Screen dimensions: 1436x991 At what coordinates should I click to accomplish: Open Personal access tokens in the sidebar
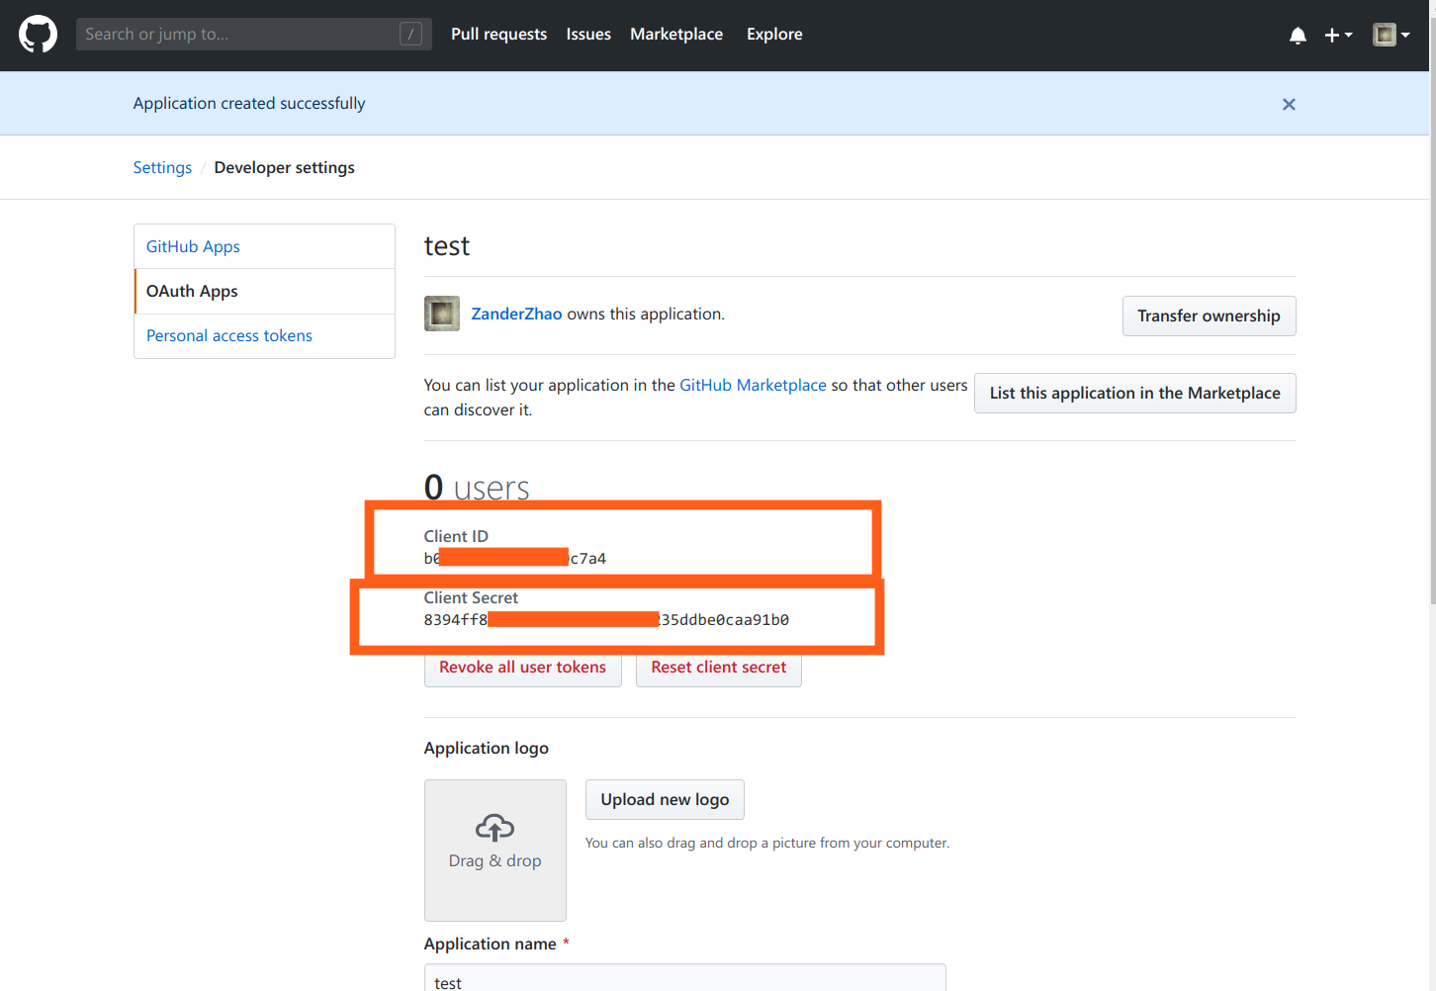click(x=264, y=336)
